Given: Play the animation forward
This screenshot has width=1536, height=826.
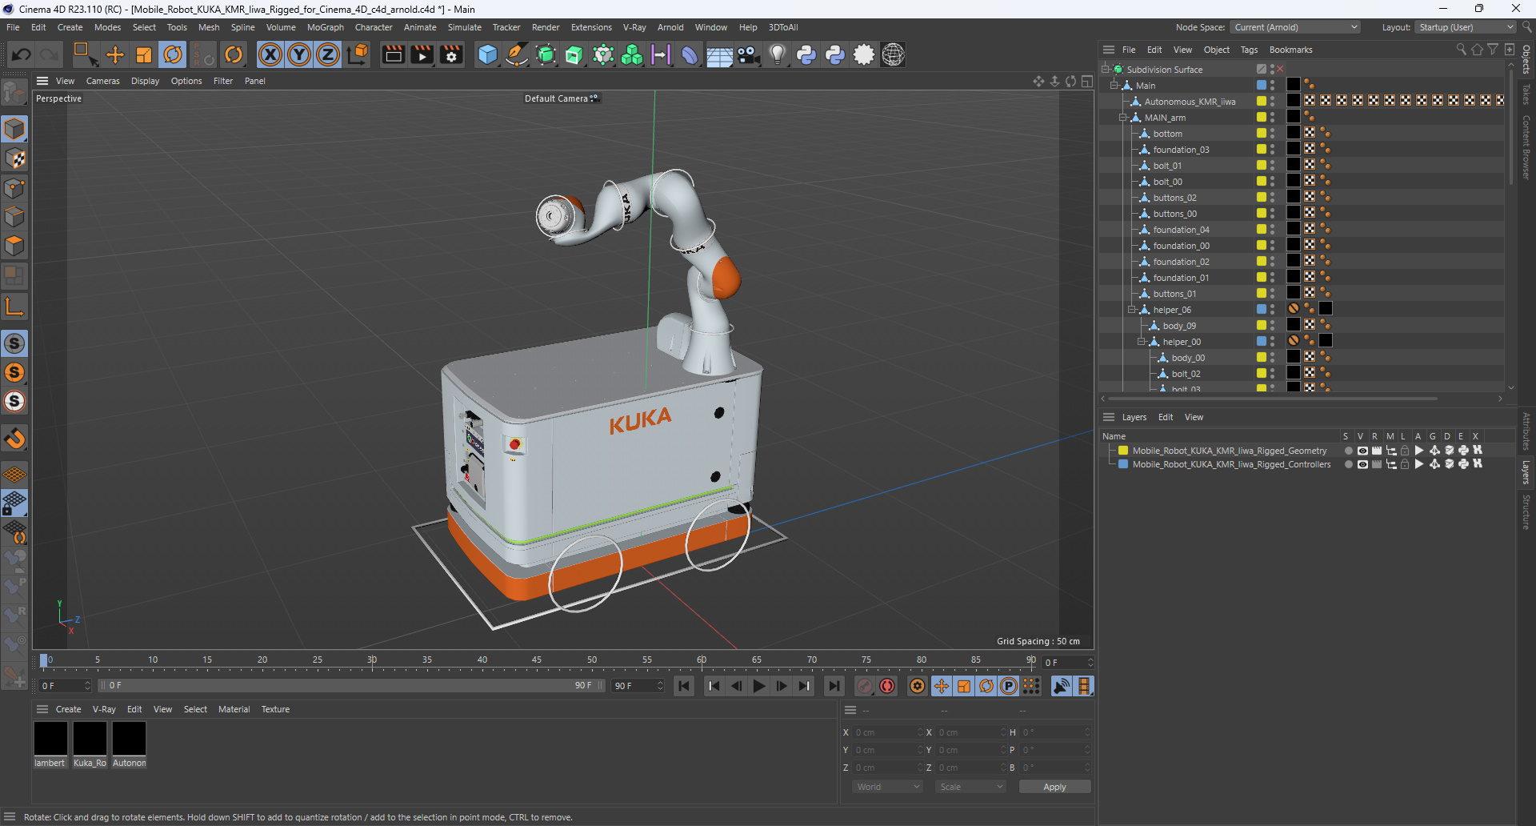Looking at the screenshot, I should 759,686.
